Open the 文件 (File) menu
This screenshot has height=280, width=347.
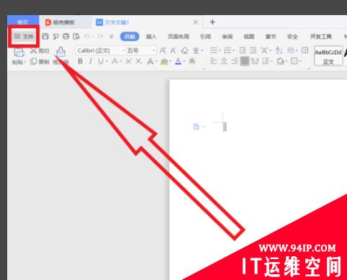tap(24, 37)
